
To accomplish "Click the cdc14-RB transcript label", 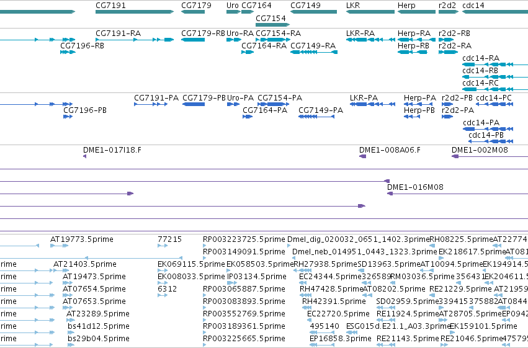I will point(480,71).
